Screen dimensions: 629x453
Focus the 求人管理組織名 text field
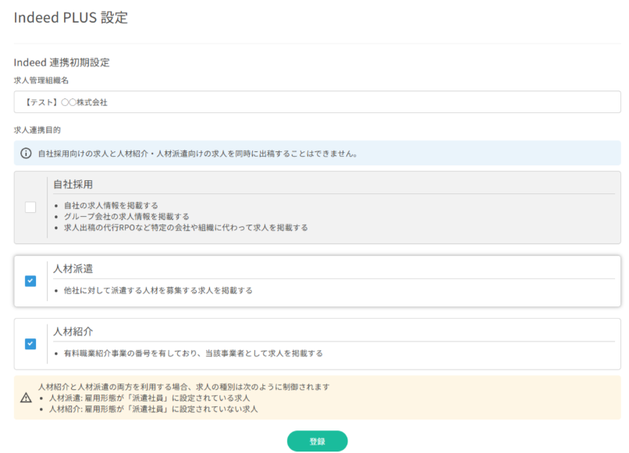pyautogui.click(x=317, y=102)
